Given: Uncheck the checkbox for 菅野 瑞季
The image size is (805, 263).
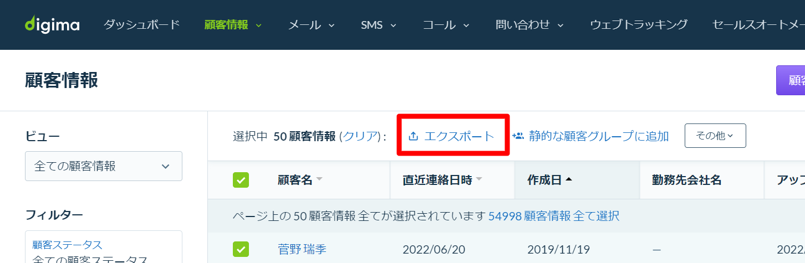Looking at the screenshot, I should click(241, 249).
